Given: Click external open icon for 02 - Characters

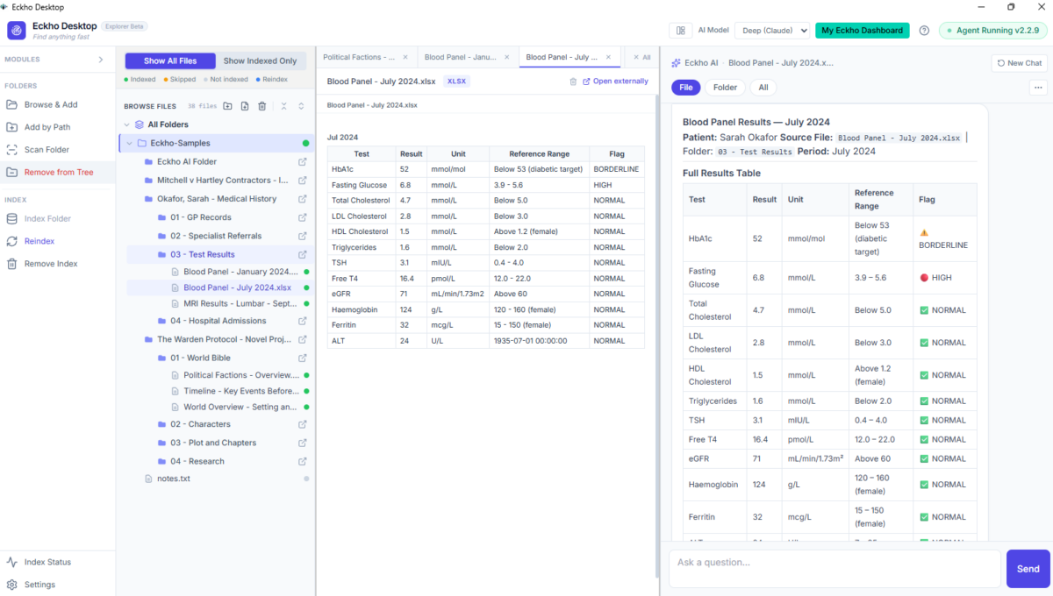Looking at the screenshot, I should click(x=303, y=424).
